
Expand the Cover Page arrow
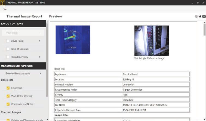tap(40, 41)
